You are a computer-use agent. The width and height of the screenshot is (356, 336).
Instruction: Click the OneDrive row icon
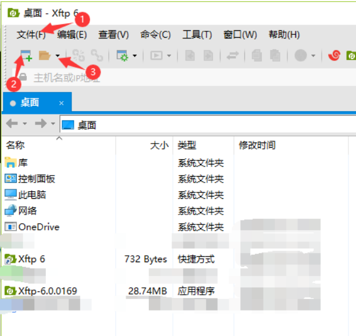pyautogui.click(x=10, y=227)
